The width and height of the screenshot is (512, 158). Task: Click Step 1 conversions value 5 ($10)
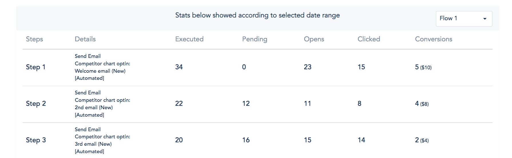[x=423, y=67]
